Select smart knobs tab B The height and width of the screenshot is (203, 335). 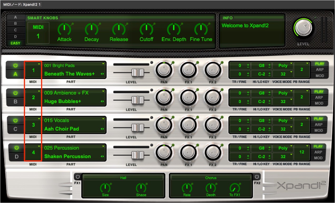(15, 24)
